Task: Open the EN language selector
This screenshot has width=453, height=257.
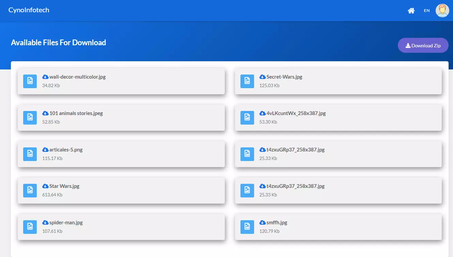Action: tap(427, 11)
